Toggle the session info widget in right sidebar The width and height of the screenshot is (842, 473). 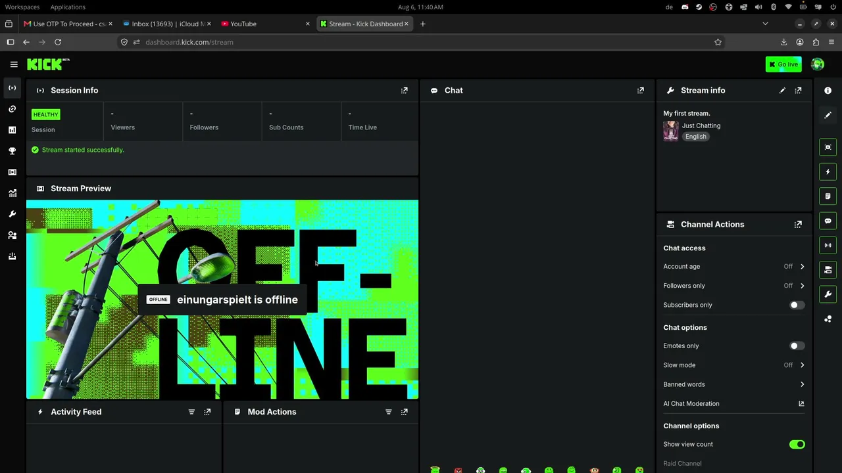click(x=828, y=245)
